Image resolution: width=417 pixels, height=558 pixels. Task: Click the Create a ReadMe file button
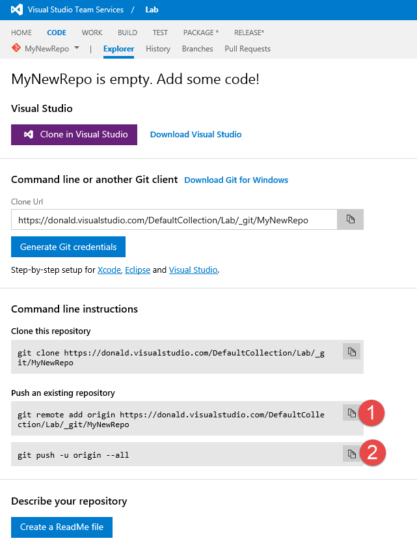62,527
